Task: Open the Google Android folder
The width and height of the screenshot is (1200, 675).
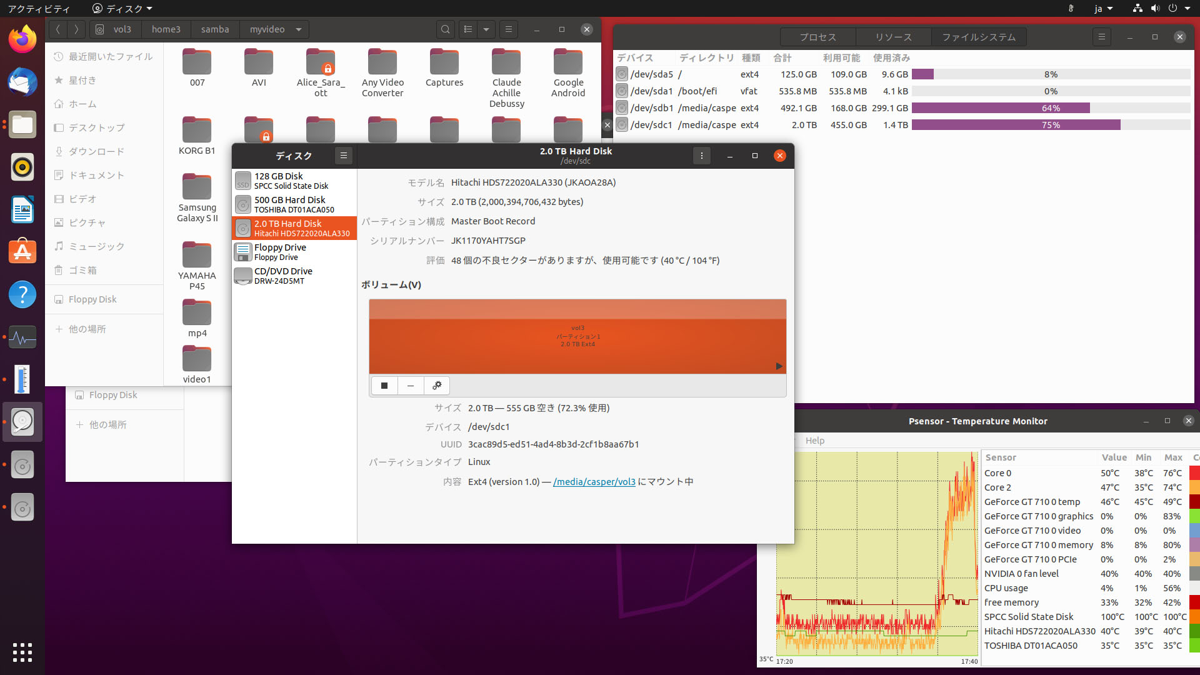Action: tap(568, 72)
